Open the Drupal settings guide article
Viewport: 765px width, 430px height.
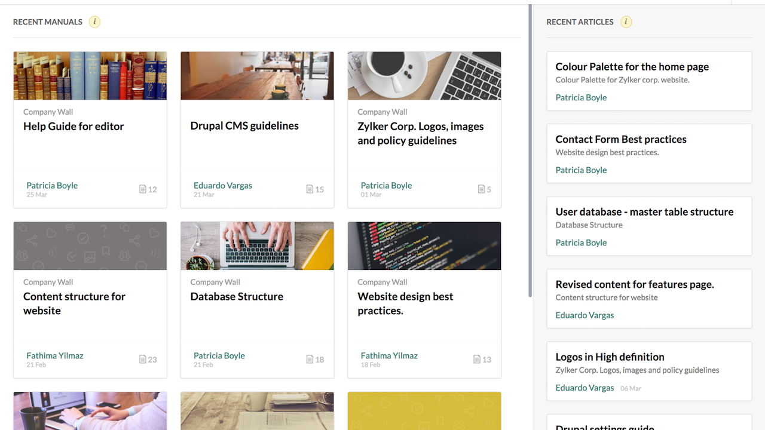tap(604, 426)
